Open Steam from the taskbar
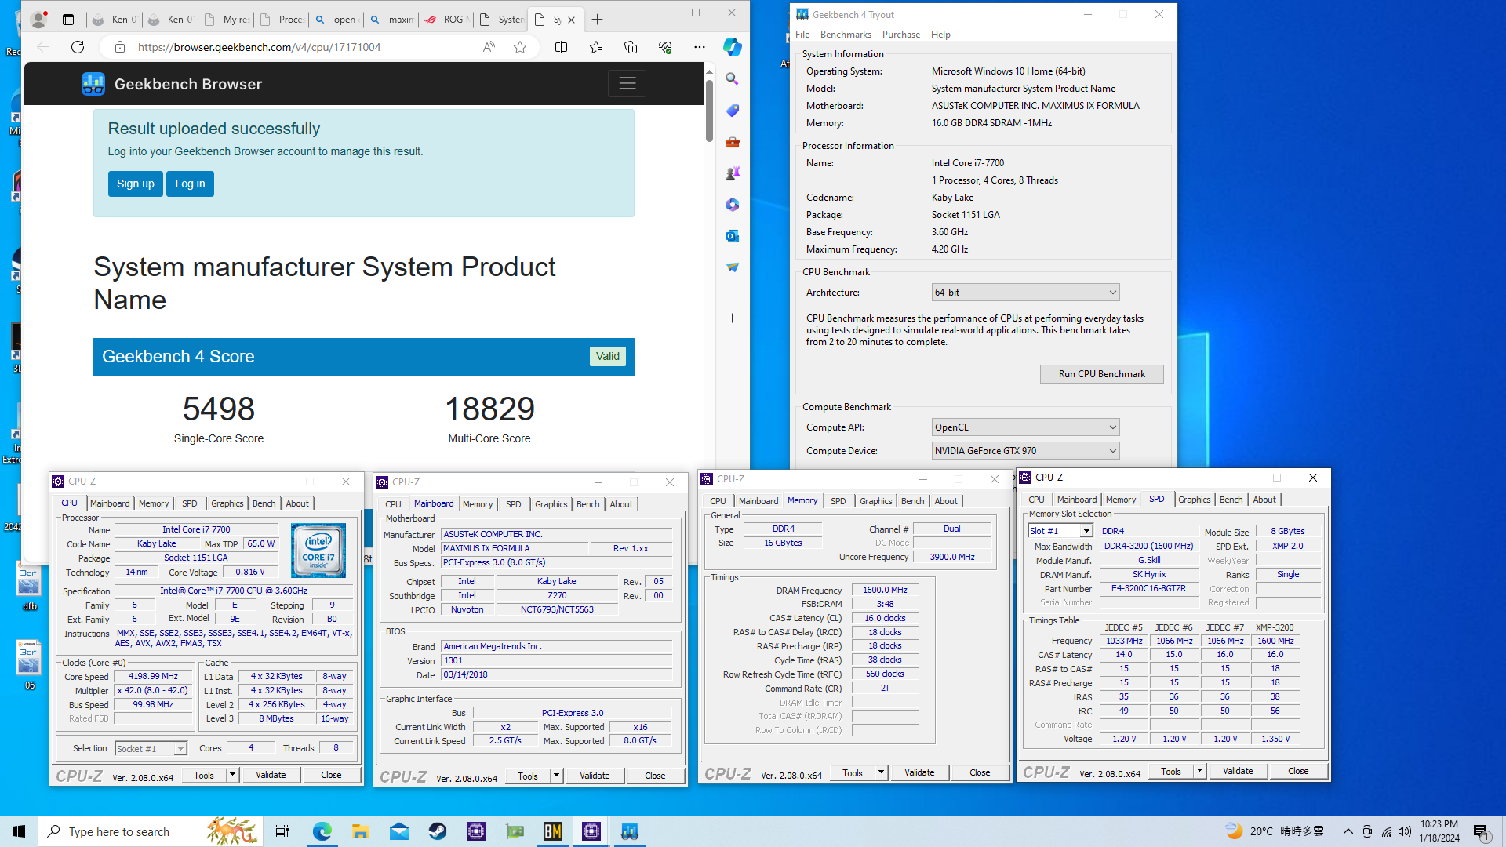Image resolution: width=1506 pixels, height=847 pixels. coord(438,831)
